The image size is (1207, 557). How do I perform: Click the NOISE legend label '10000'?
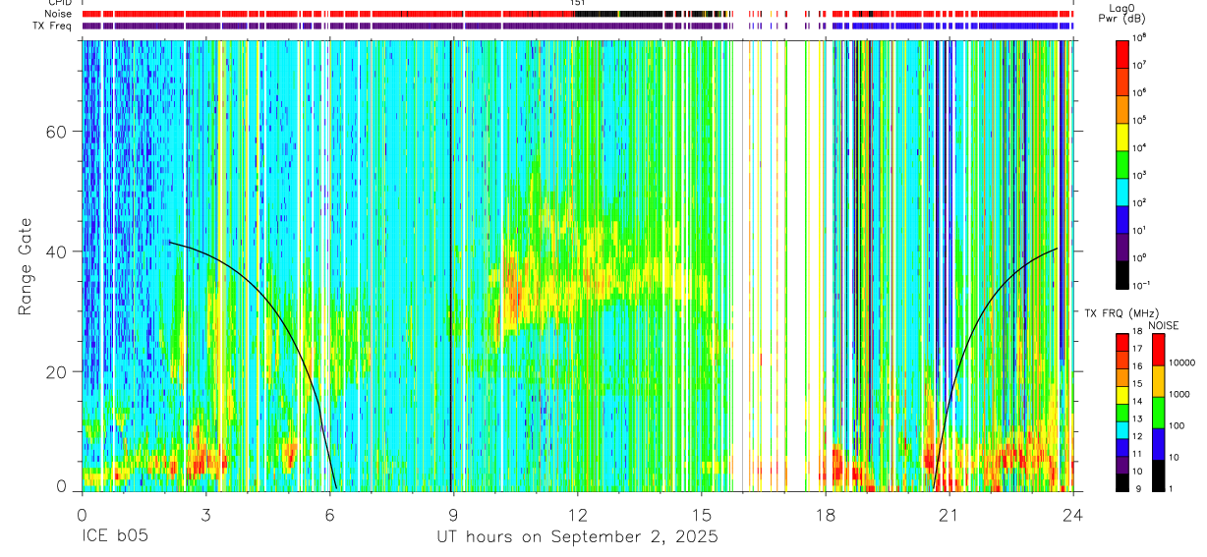tap(1182, 362)
